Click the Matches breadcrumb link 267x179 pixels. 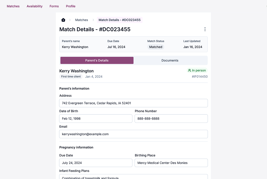(x=82, y=20)
